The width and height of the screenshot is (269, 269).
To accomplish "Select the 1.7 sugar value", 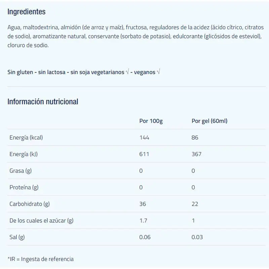I will click(x=143, y=221).
